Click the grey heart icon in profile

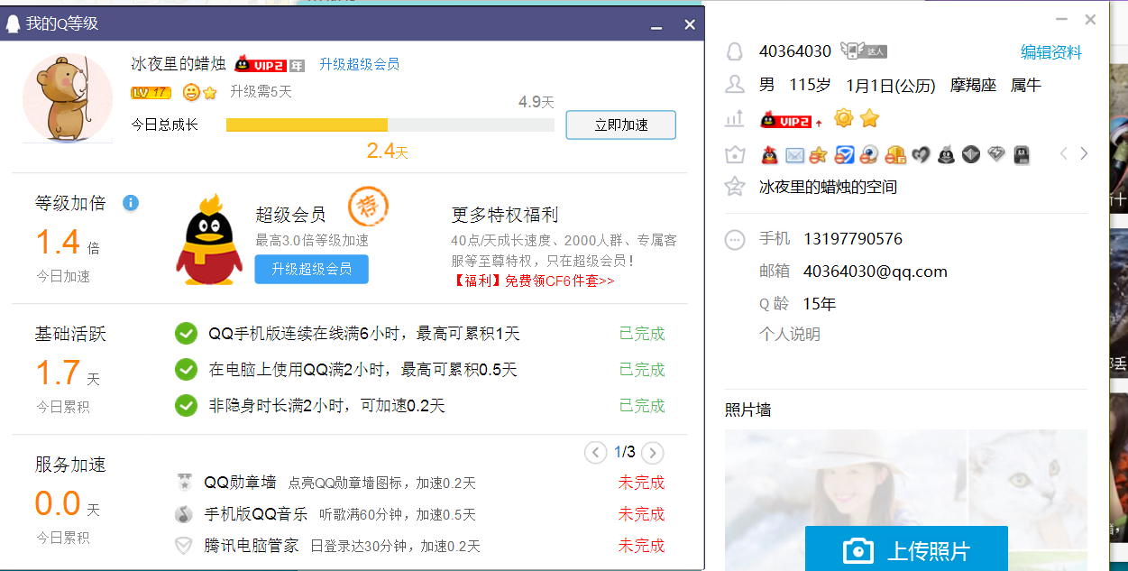tap(921, 154)
